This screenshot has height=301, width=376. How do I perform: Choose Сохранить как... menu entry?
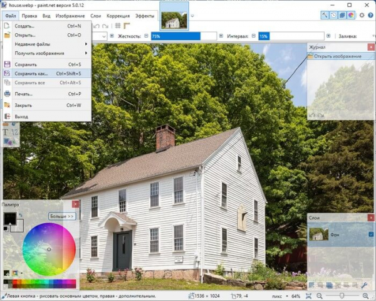click(x=47, y=73)
